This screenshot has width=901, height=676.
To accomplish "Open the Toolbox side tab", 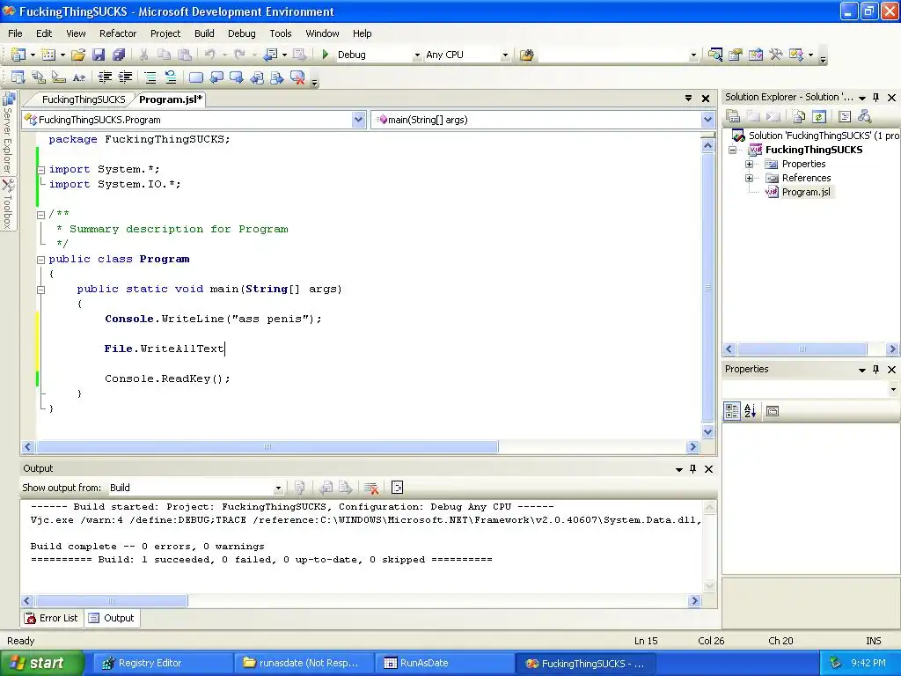I will click(8, 204).
